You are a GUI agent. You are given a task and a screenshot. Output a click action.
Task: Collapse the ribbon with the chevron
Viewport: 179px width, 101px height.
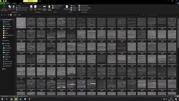click(176, 3)
